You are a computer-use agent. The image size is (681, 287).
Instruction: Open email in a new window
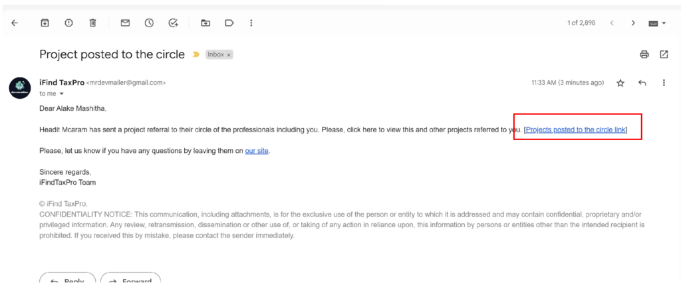coord(664,54)
